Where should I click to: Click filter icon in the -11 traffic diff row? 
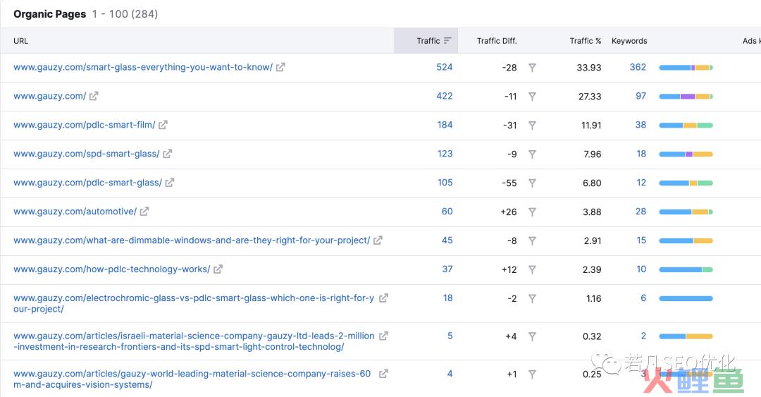pyautogui.click(x=533, y=96)
